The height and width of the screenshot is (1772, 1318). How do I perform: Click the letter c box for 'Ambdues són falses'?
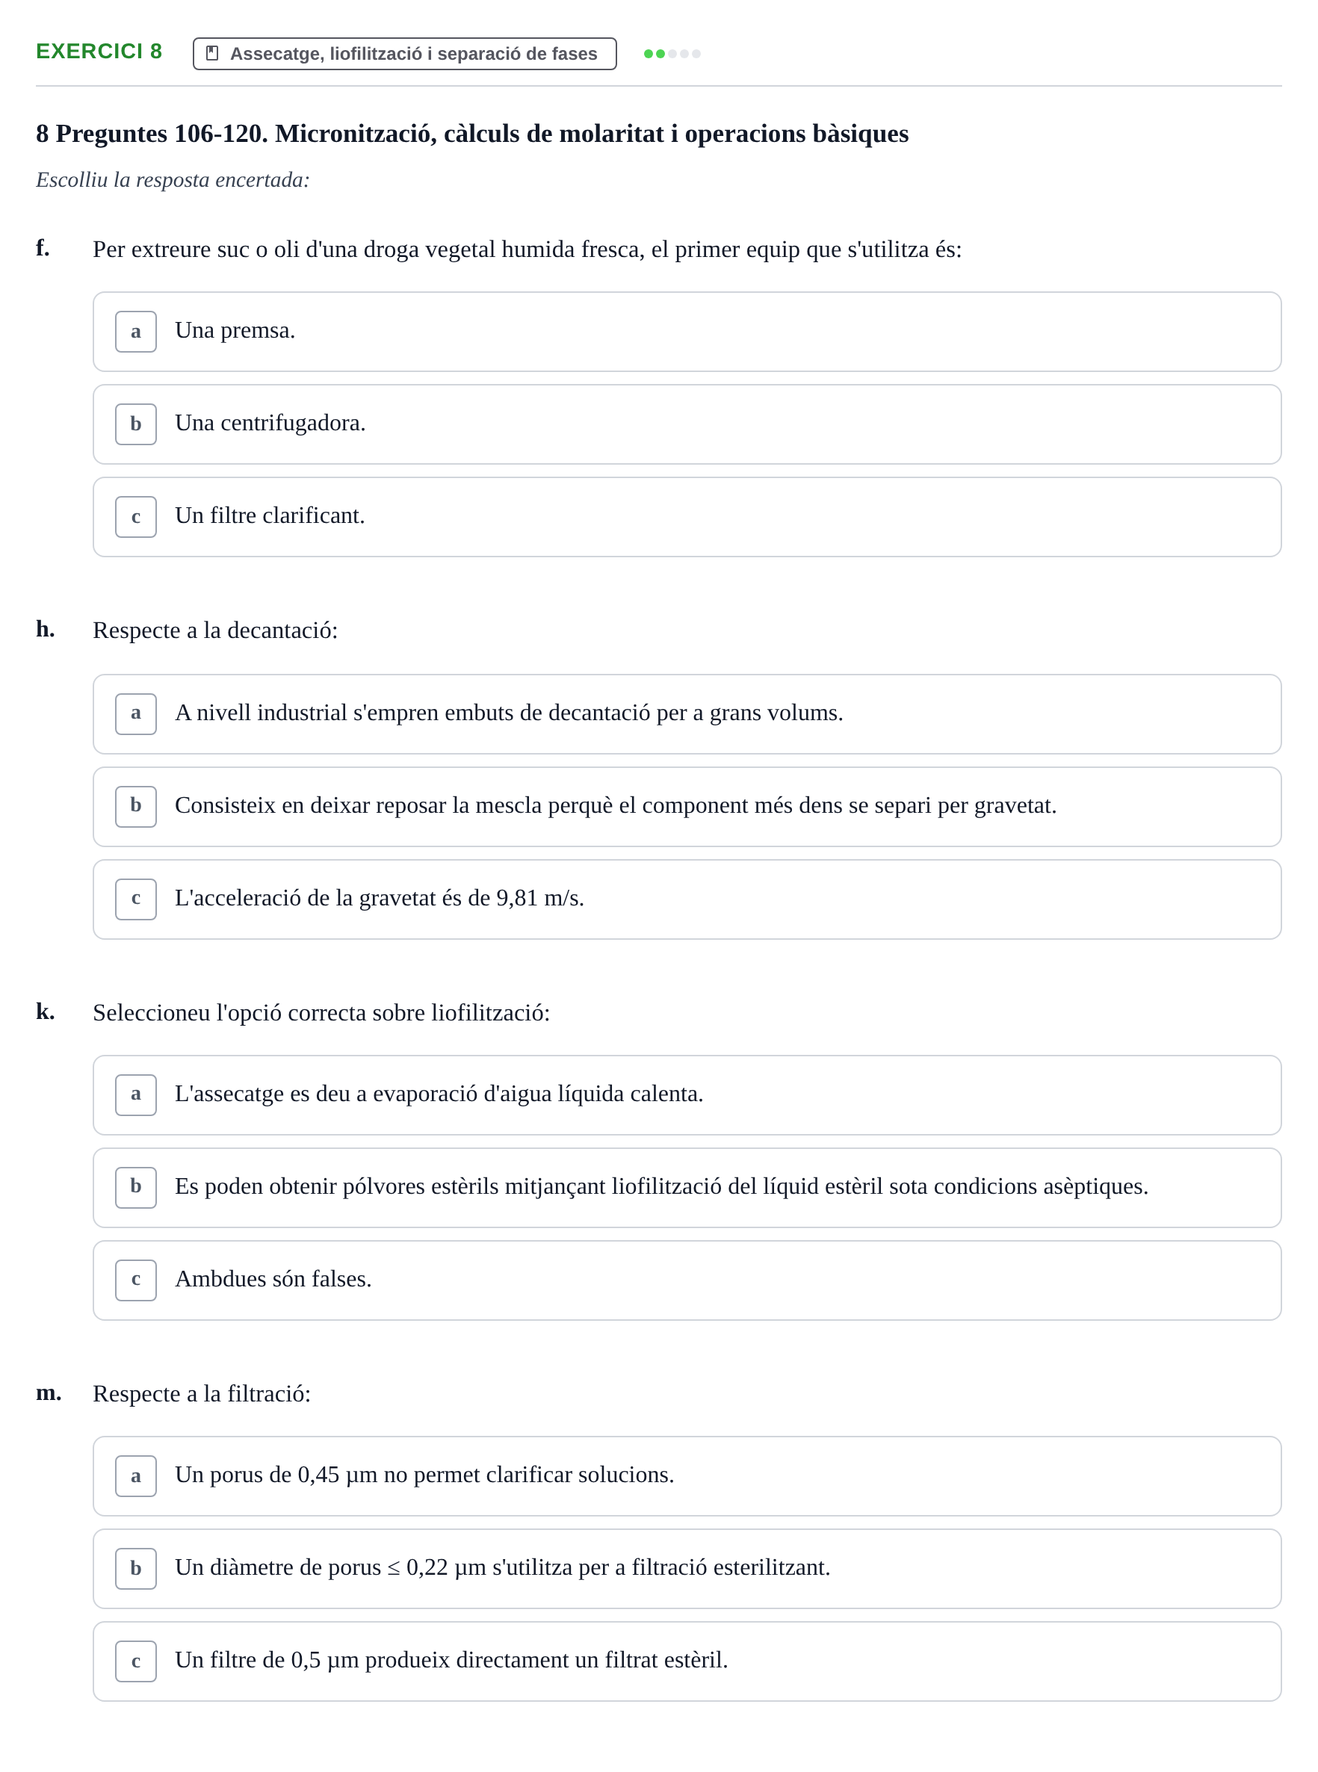(x=136, y=1280)
